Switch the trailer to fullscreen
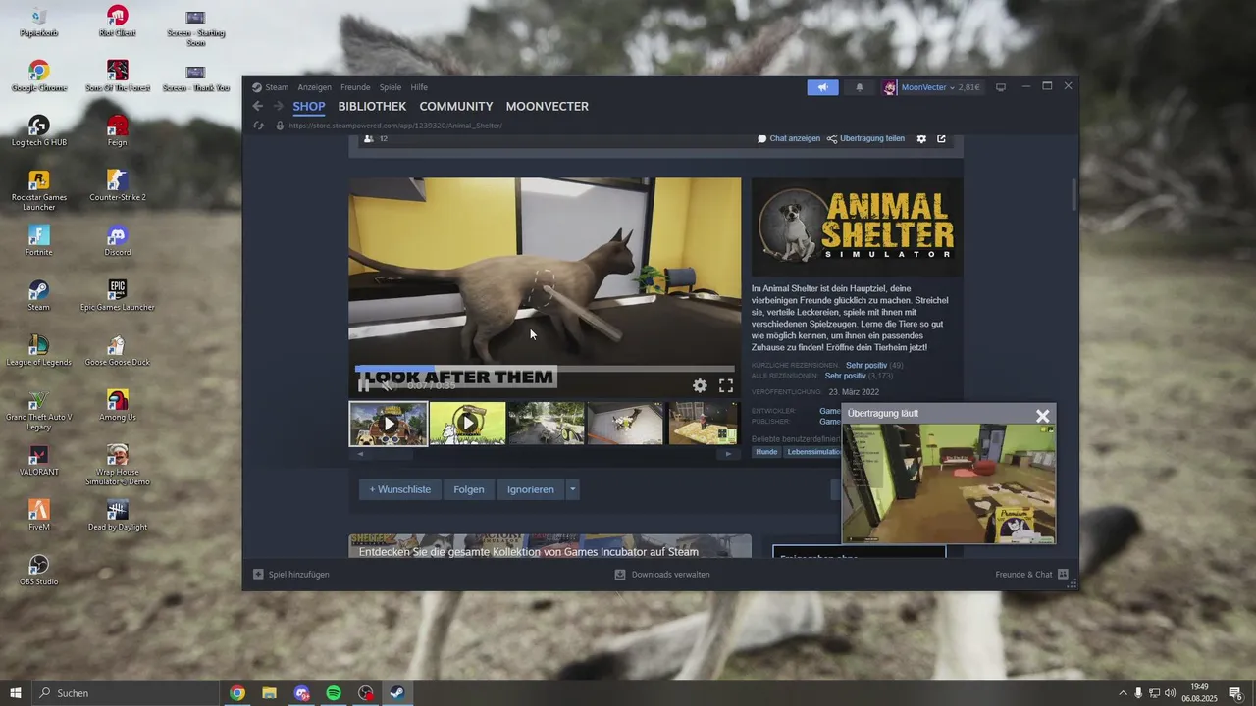 726,385
